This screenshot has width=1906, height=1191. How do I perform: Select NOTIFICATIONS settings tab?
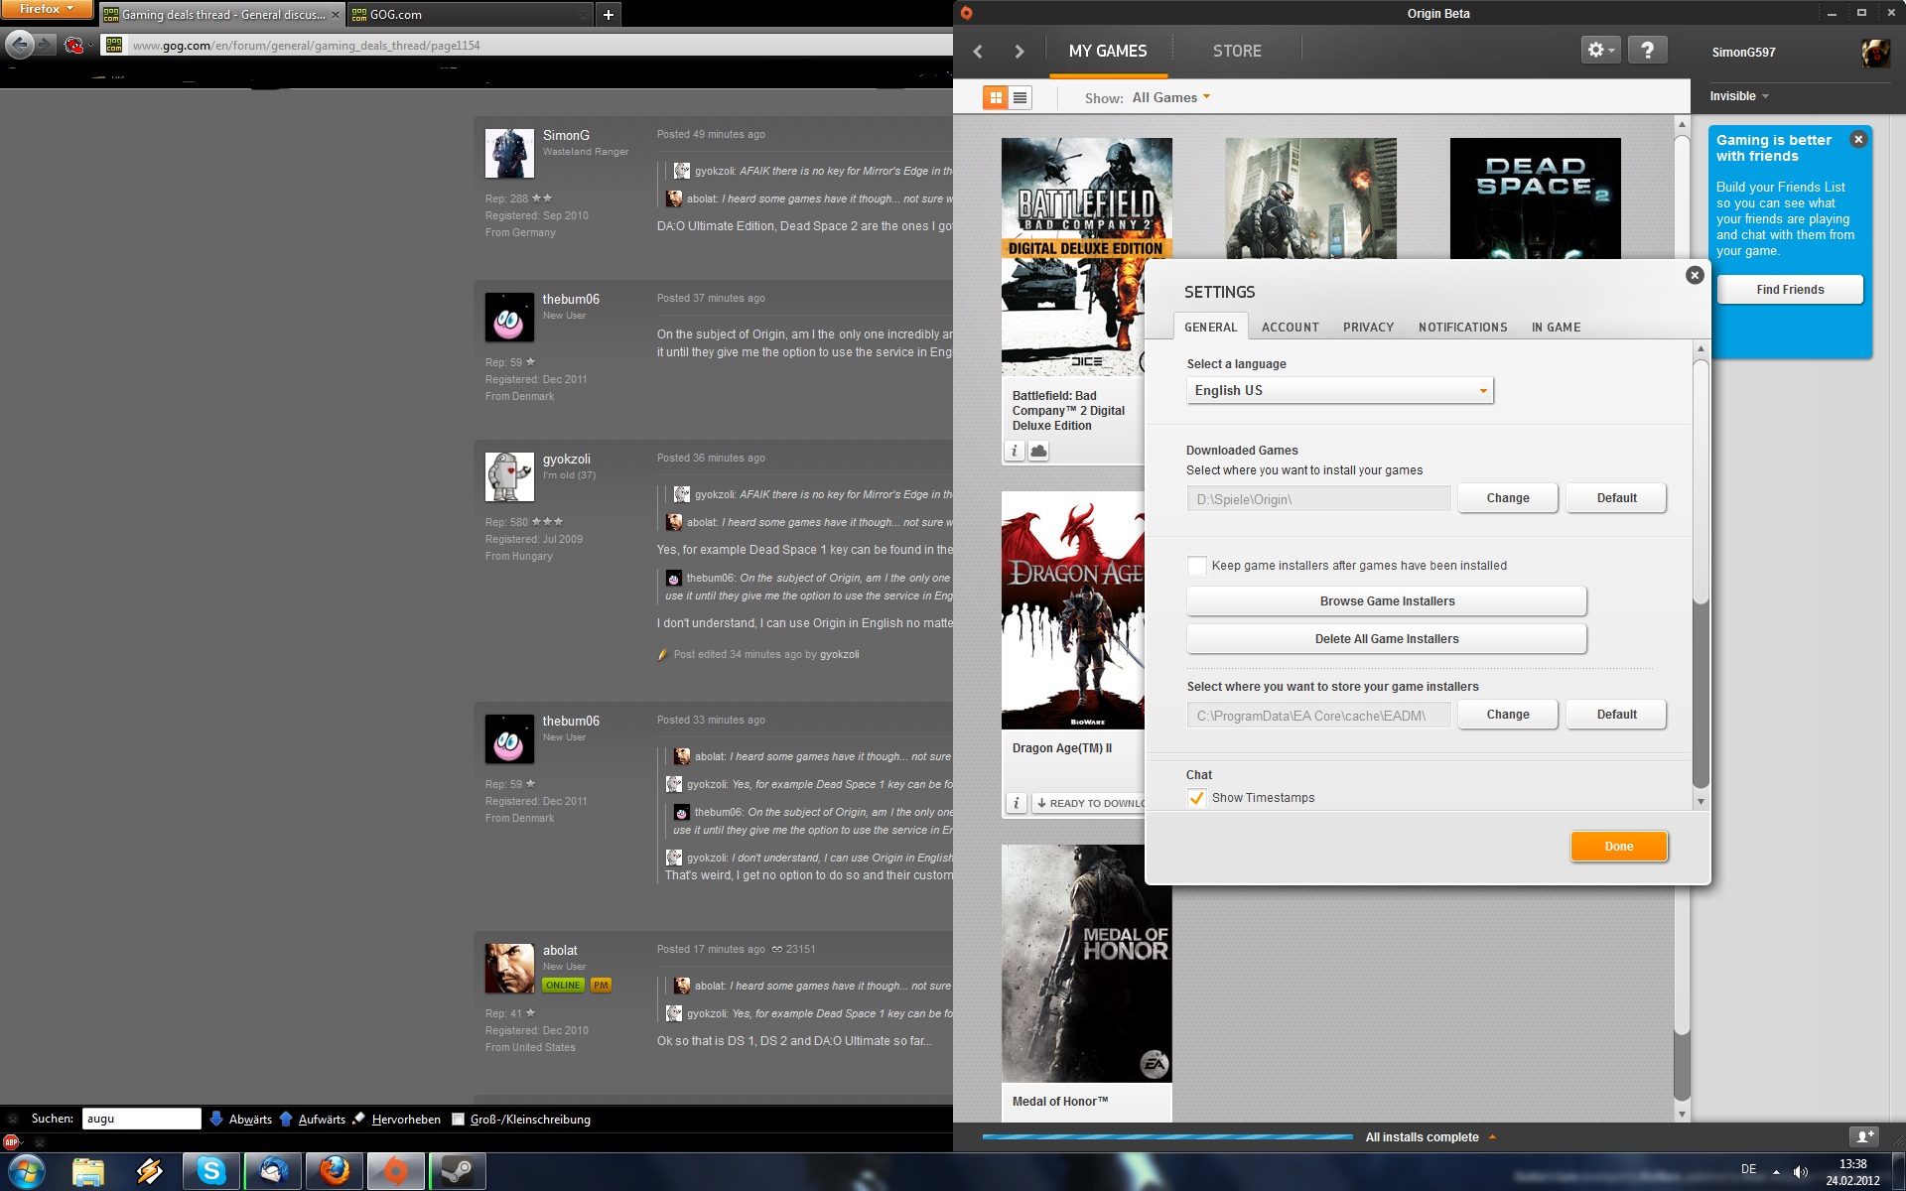pyautogui.click(x=1462, y=327)
